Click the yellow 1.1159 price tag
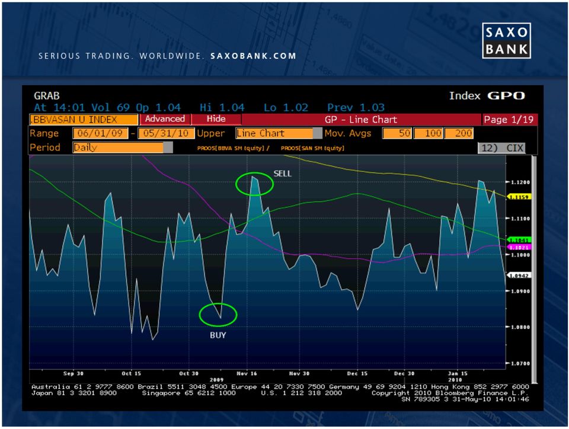This screenshot has width=569, height=429. pos(519,197)
